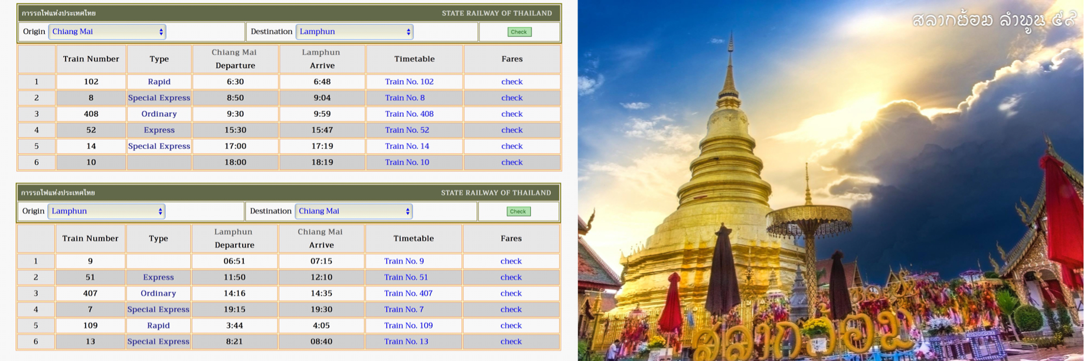The height and width of the screenshot is (361, 1084).
Task: Check fares for Special Express train 7
Action: [x=511, y=310]
